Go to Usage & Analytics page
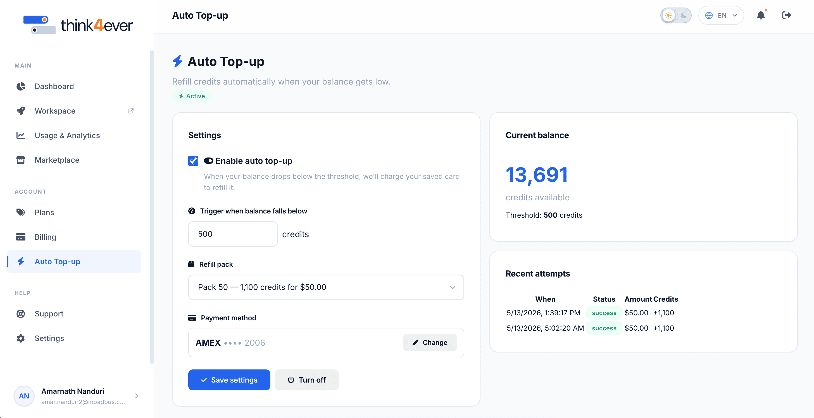This screenshot has width=814, height=418. (x=74, y=135)
